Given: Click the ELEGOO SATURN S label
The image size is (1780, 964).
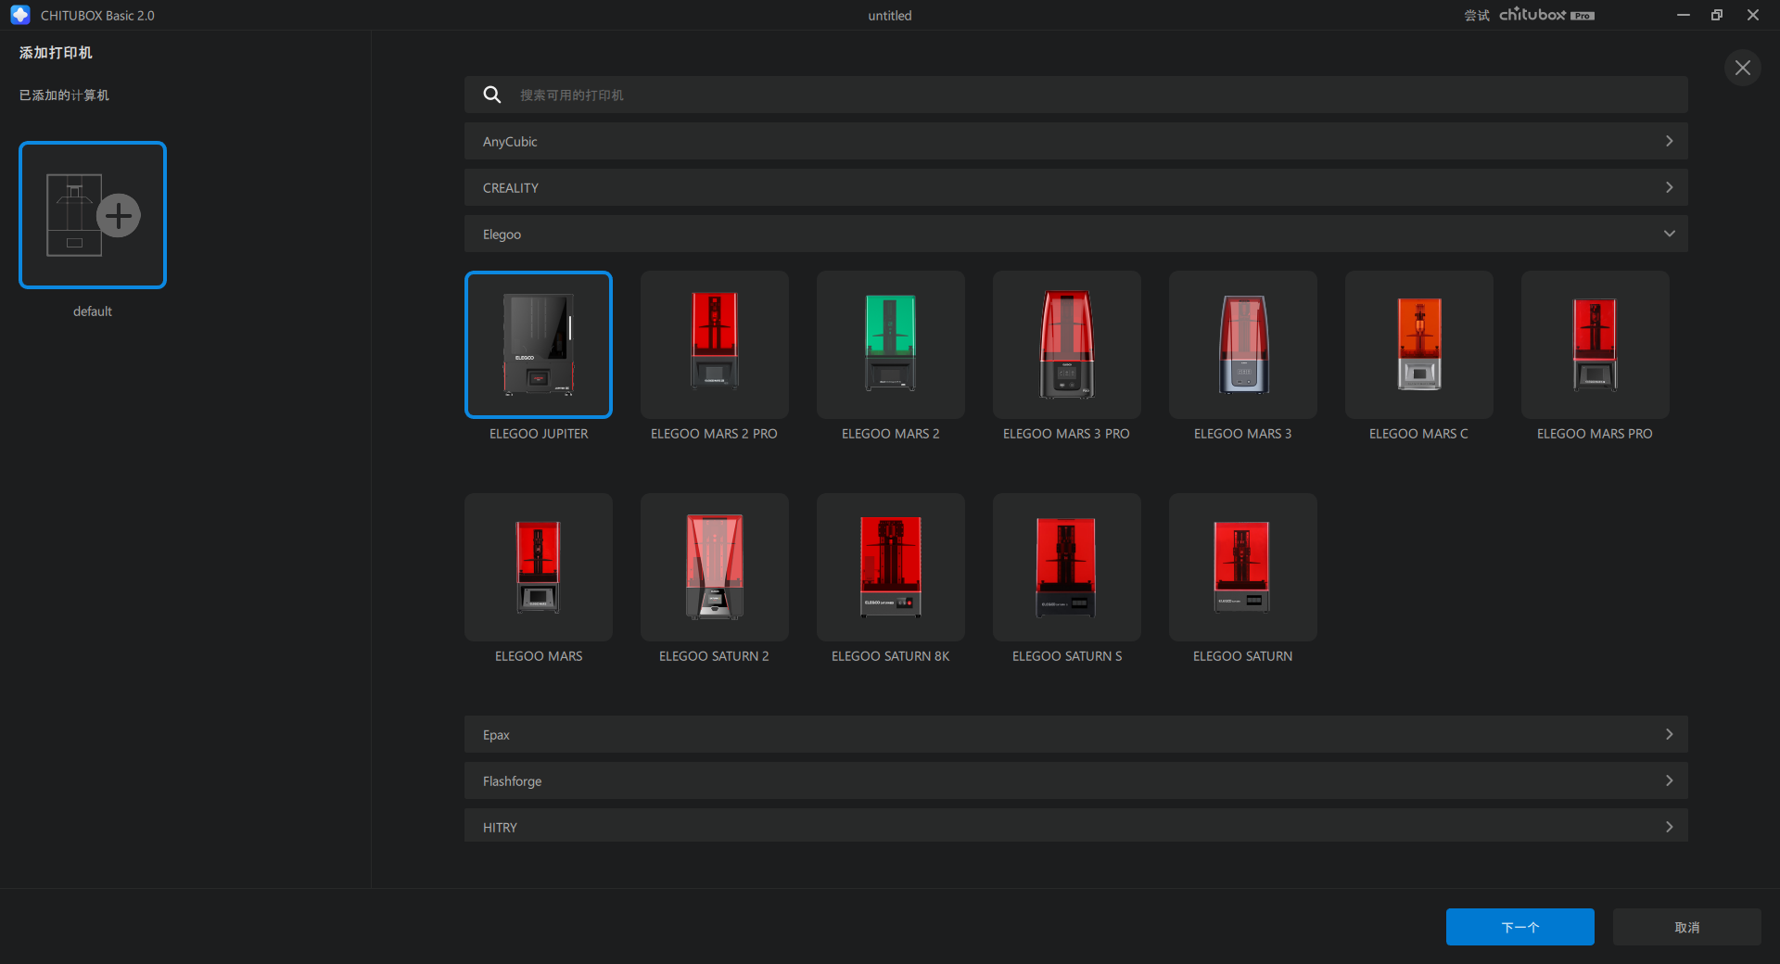Looking at the screenshot, I should tap(1067, 656).
